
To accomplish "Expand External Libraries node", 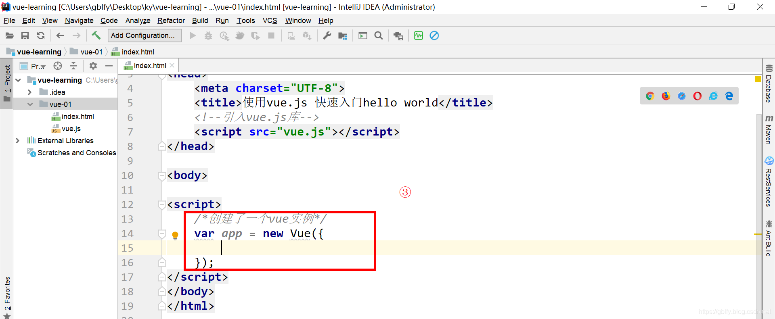I will click(18, 141).
